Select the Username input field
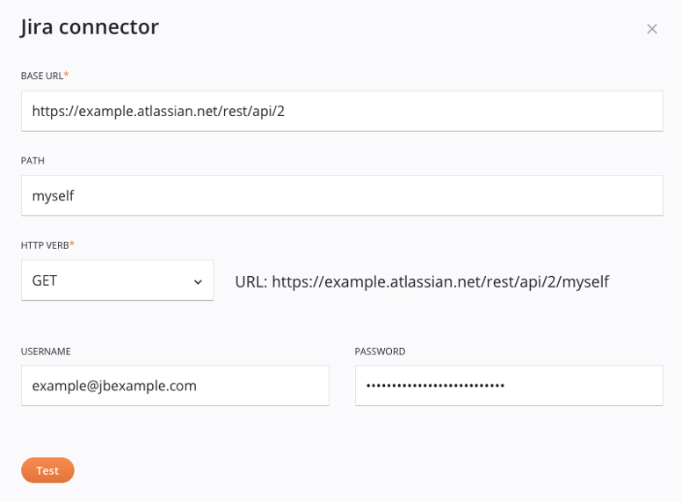 click(175, 386)
